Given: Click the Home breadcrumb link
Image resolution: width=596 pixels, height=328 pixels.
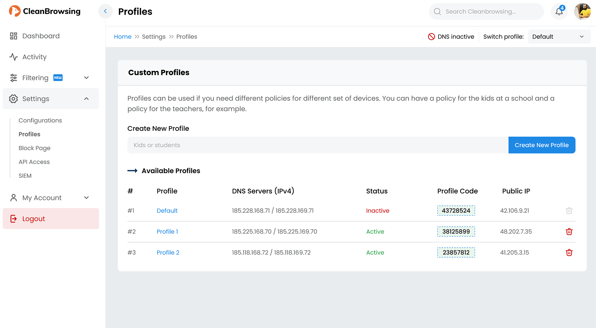Looking at the screenshot, I should click(x=123, y=37).
